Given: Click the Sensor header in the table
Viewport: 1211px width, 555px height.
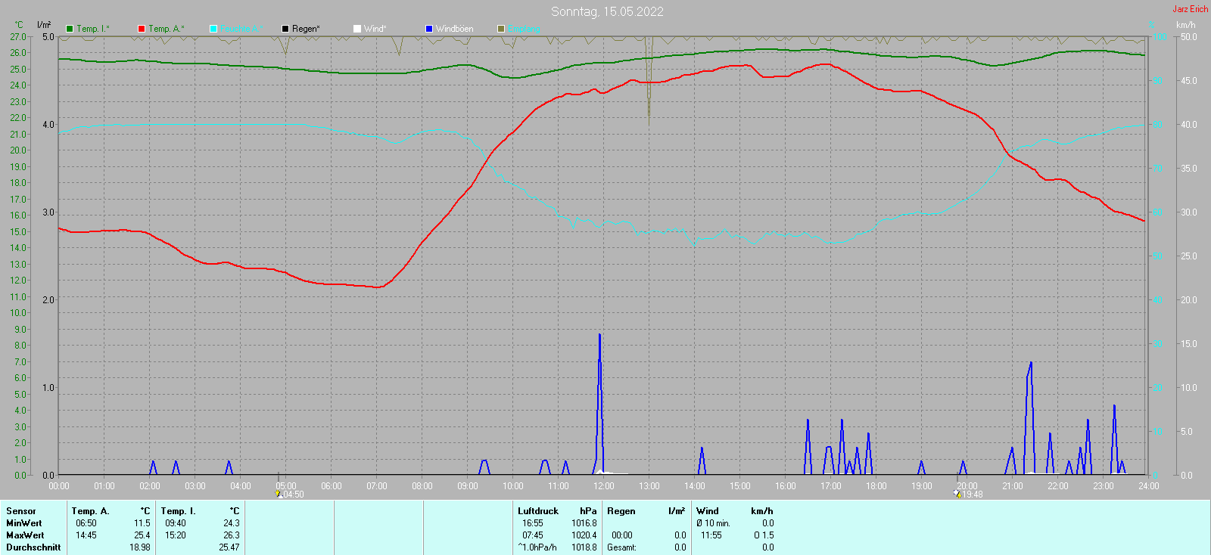Looking at the screenshot, I should tap(21, 511).
